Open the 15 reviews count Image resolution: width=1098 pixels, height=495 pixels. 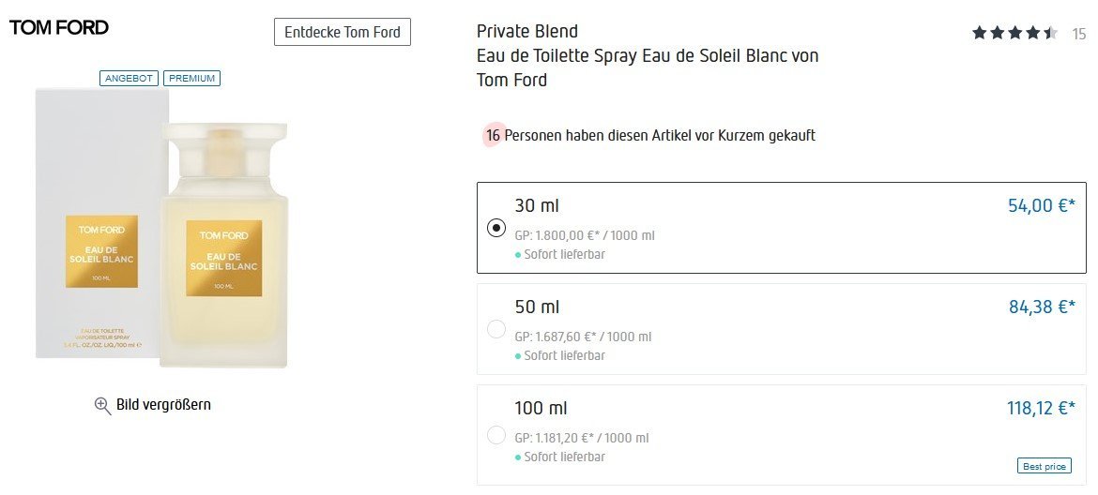coord(1079,35)
